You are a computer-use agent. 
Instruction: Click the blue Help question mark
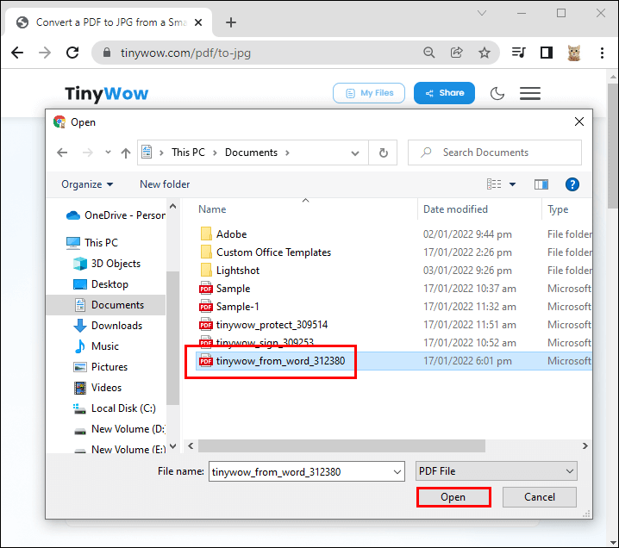[572, 184]
